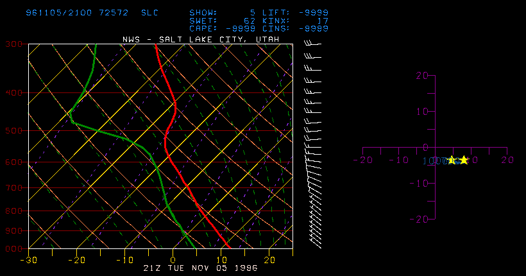Viewport: 526px width, 276px height.
Task: Click the 21Z TUE NOV 05 1996 caption
Action: point(201,268)
